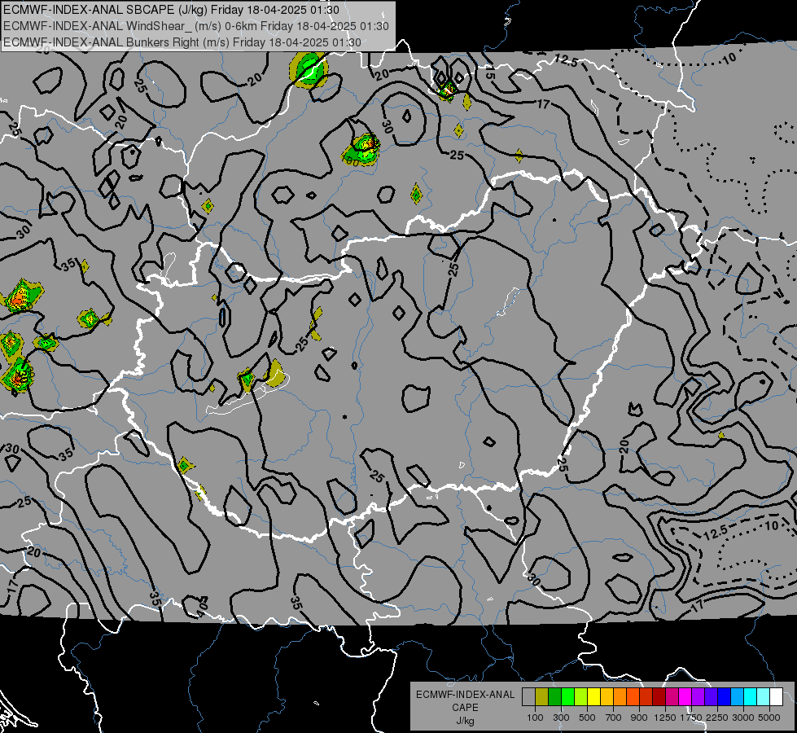Click the 2250 legend value
The image size is (797, 733).
click(x=716, y=718)
